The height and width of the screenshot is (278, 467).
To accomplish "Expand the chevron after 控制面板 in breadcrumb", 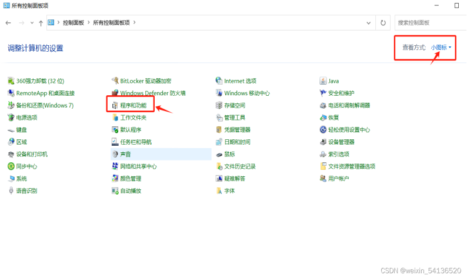I will click(88, 22).
